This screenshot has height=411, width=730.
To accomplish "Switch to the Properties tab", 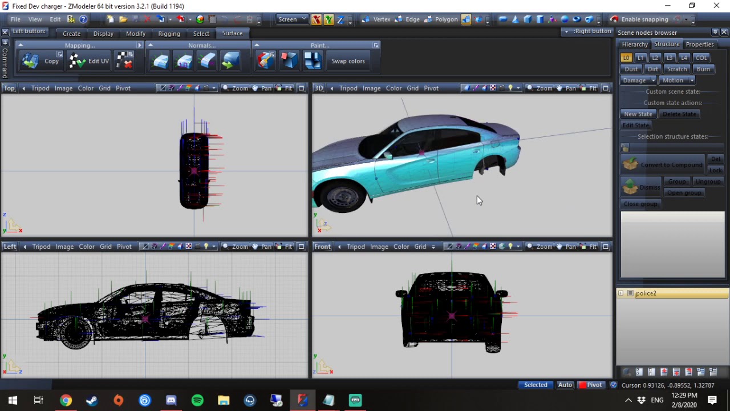I will click(x=700, y=45).
